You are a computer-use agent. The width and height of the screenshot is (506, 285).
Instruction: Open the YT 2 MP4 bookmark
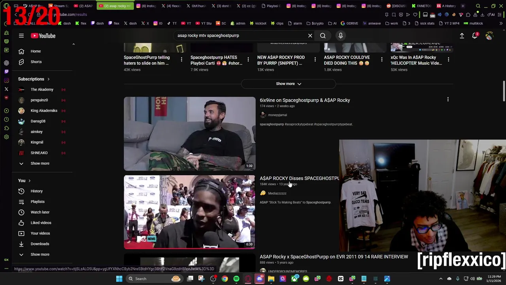click(x=448, y=23)
